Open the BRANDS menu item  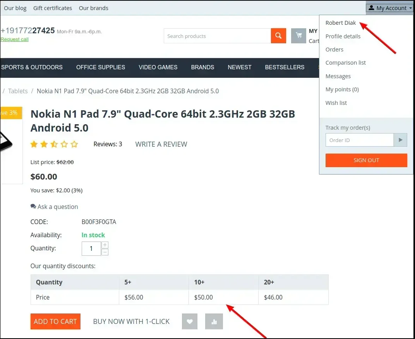pyautogui.click(x=202, y=67)
